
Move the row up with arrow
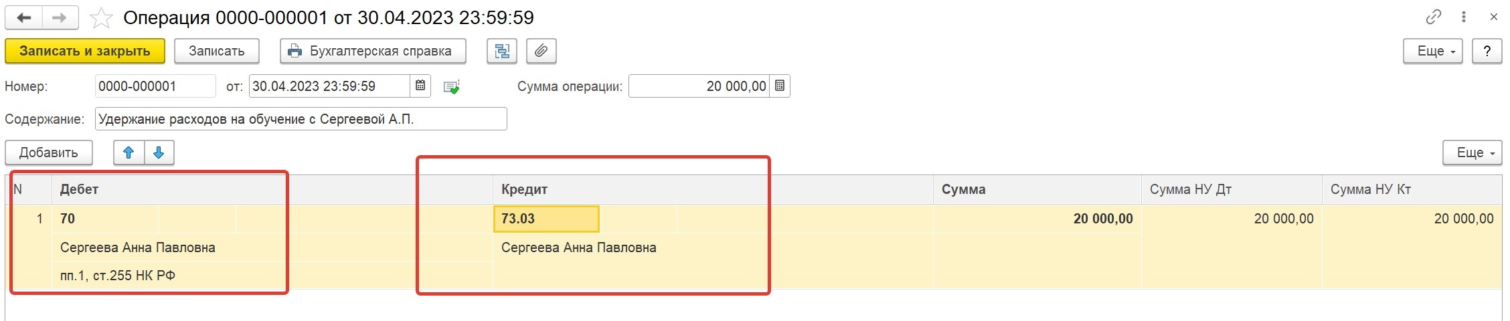click(129, 152)
